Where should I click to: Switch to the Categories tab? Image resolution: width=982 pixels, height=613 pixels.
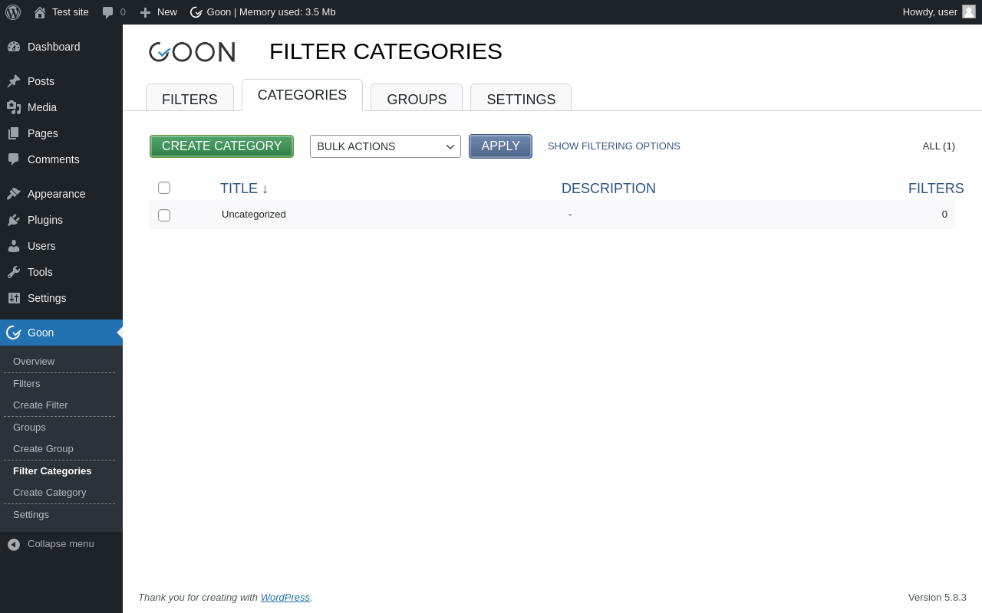[x=302, y=95]
